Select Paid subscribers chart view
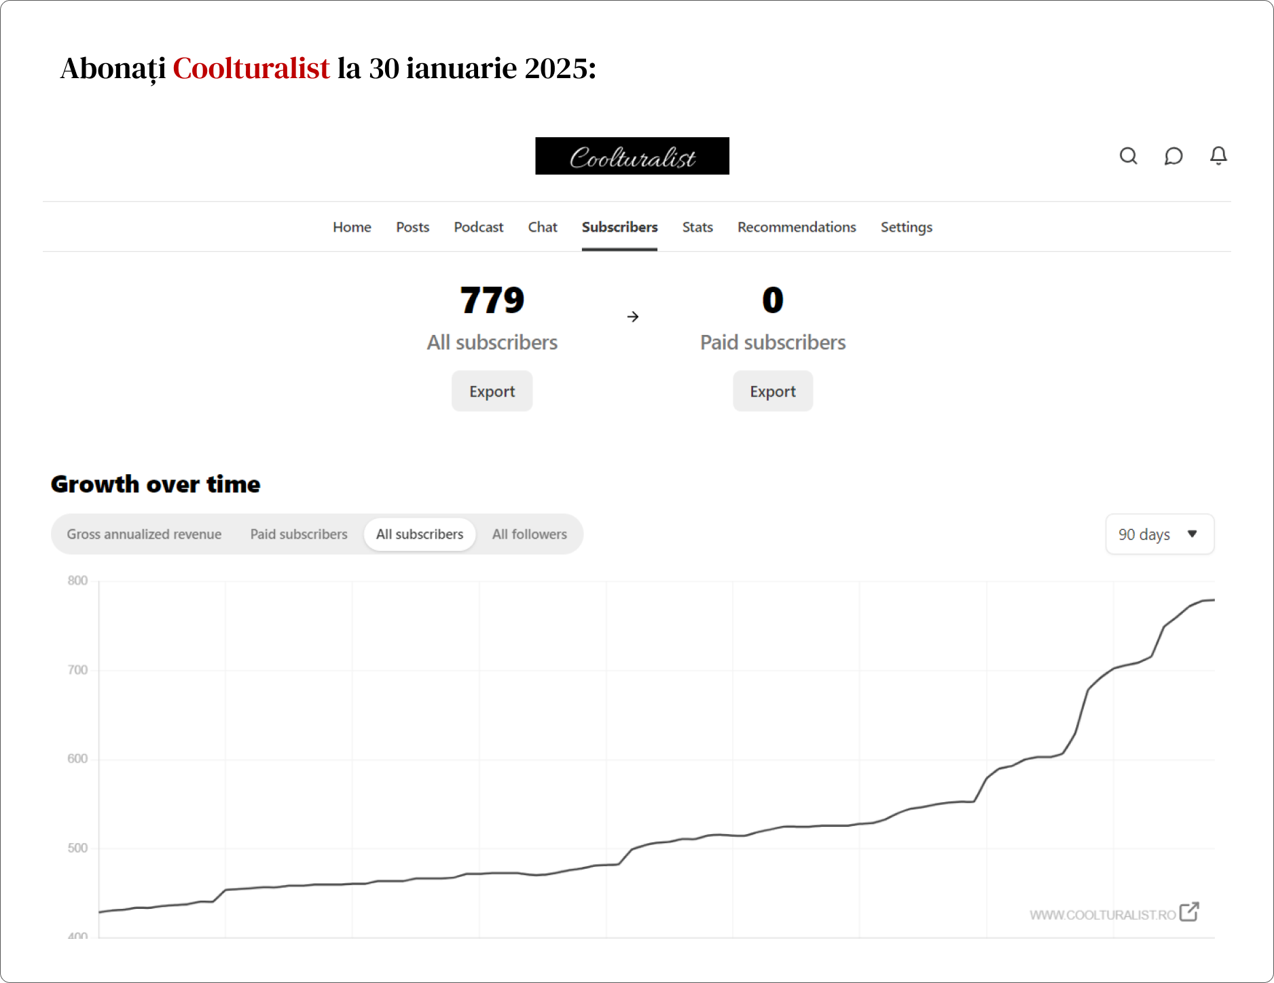Viewport: 1274px width, 983px height. [x=299, y=534]
